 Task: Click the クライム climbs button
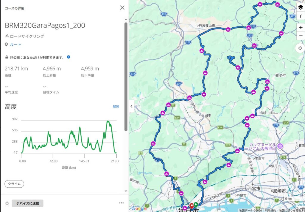pos(14,184)
